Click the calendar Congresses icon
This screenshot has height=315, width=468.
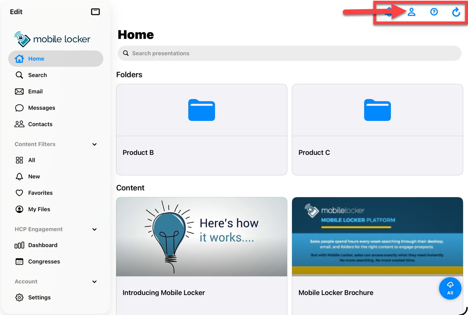(x=19, y=262)
